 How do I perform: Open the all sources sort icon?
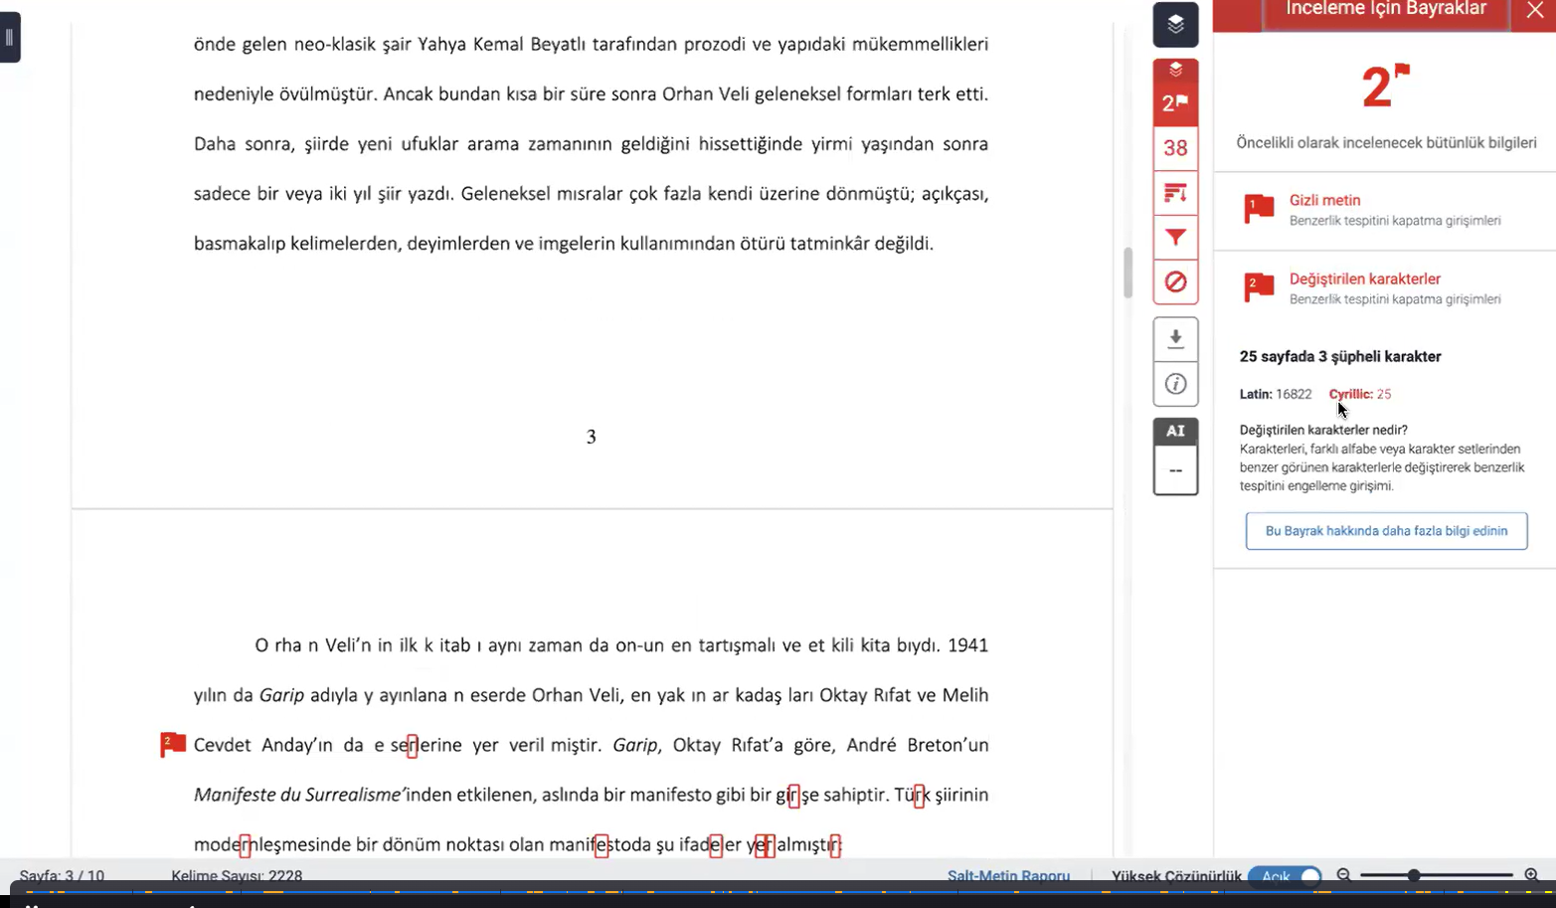1175,193
